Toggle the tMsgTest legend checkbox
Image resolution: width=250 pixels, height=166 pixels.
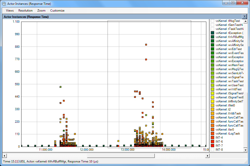tap(213, 21)
